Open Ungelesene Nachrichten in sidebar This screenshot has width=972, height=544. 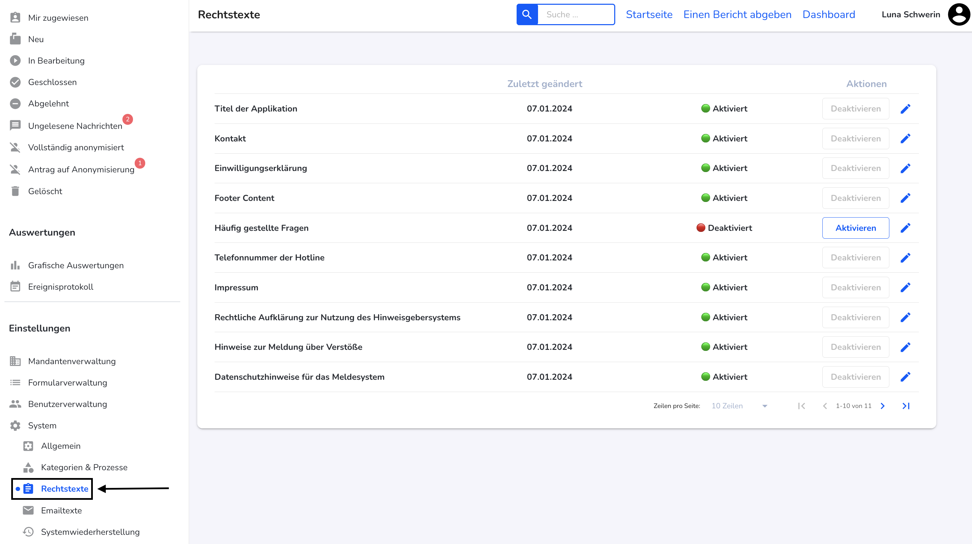coord(75,126)
